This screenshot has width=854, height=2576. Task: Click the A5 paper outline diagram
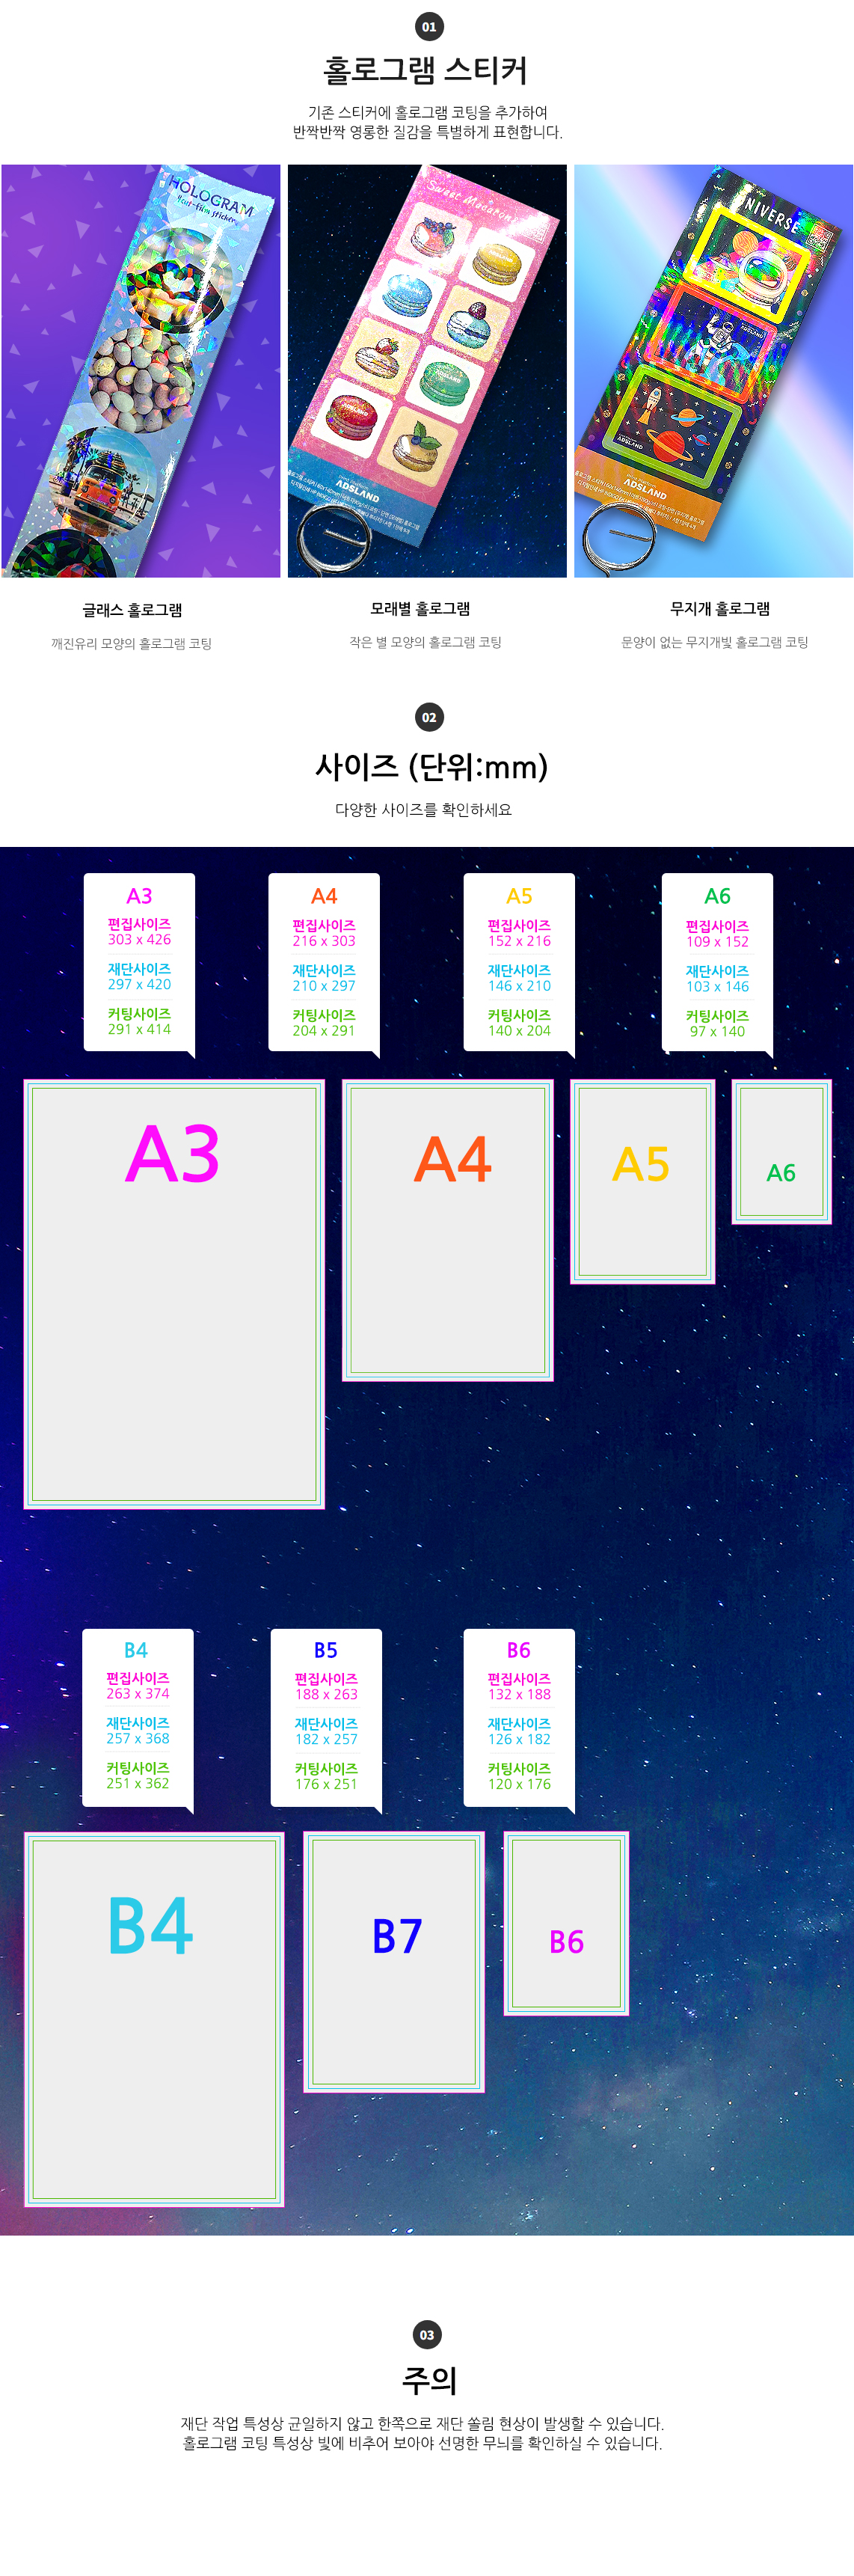[642, 1182]
